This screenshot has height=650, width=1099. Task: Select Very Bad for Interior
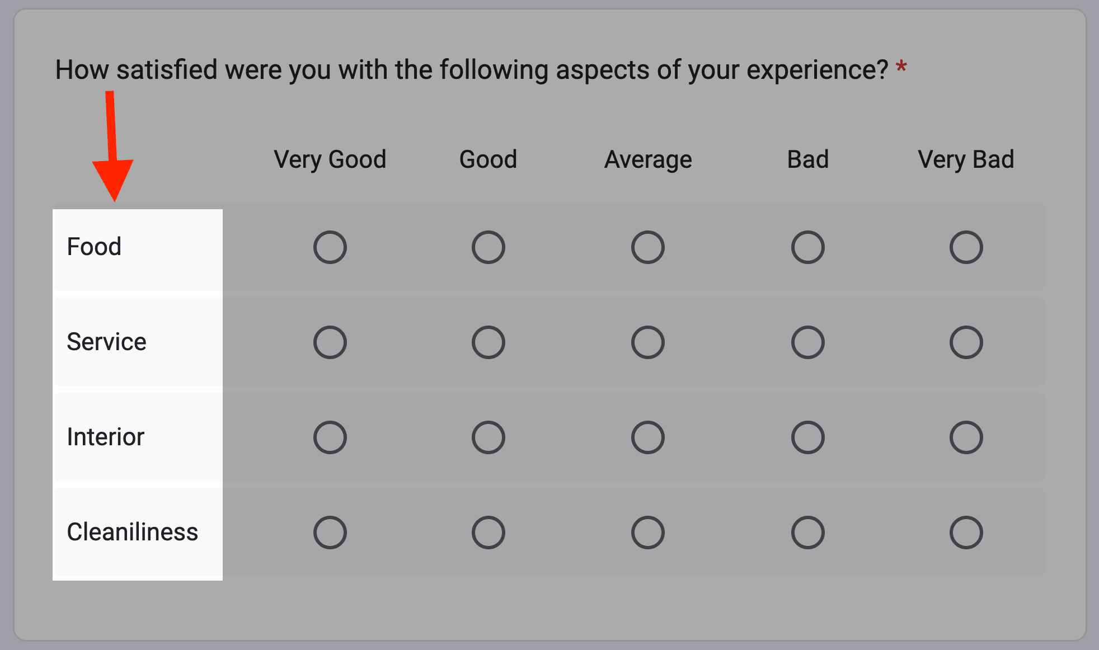(x=966, y=437)
